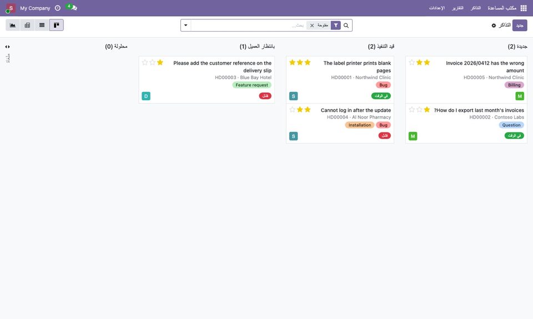Open the conversations icon showing 4 messages
Screen dimensions: 533x319
(72, 7)
